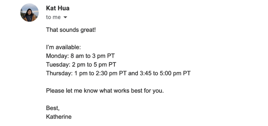Click the "I'm available:" line
This screenshot has height=126, width=268.
(x=63, y=47)
